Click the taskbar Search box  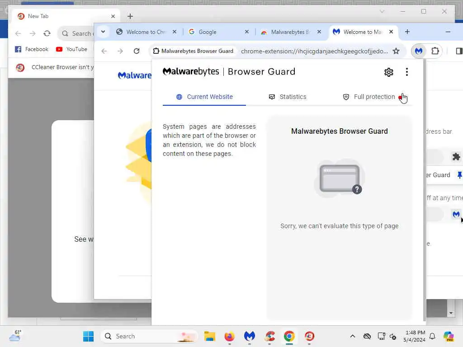[149, 336]
